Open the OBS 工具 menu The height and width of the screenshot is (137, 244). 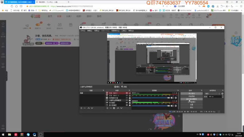pos(124,31)
